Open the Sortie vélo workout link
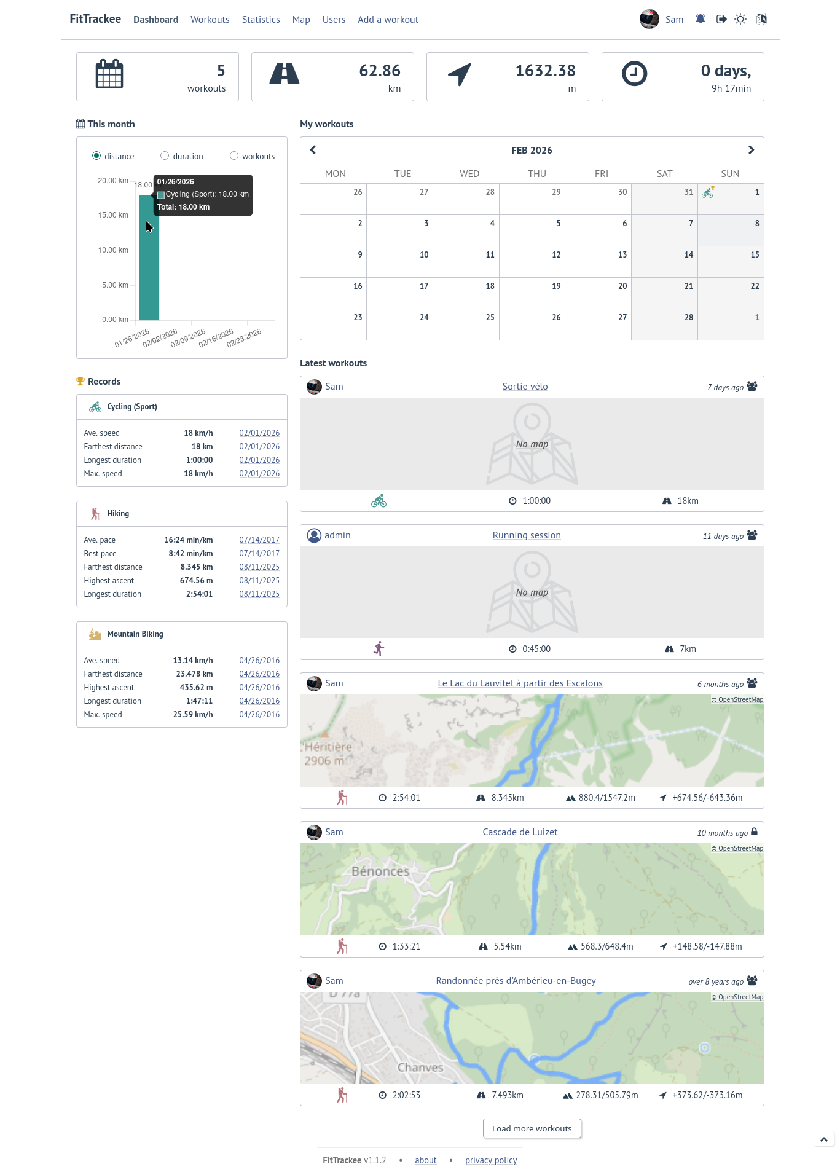The width and height of the screenshot is (840, 1172). click(x=525, y=387)
